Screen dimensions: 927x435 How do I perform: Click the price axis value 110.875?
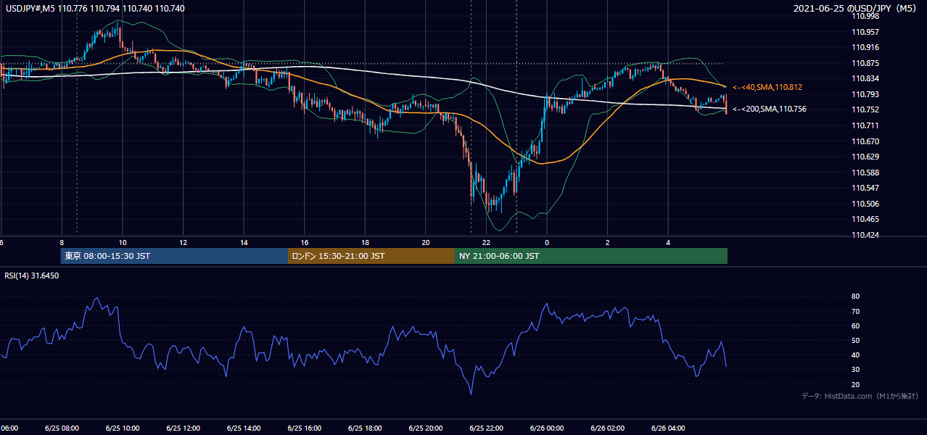(865, 63)
